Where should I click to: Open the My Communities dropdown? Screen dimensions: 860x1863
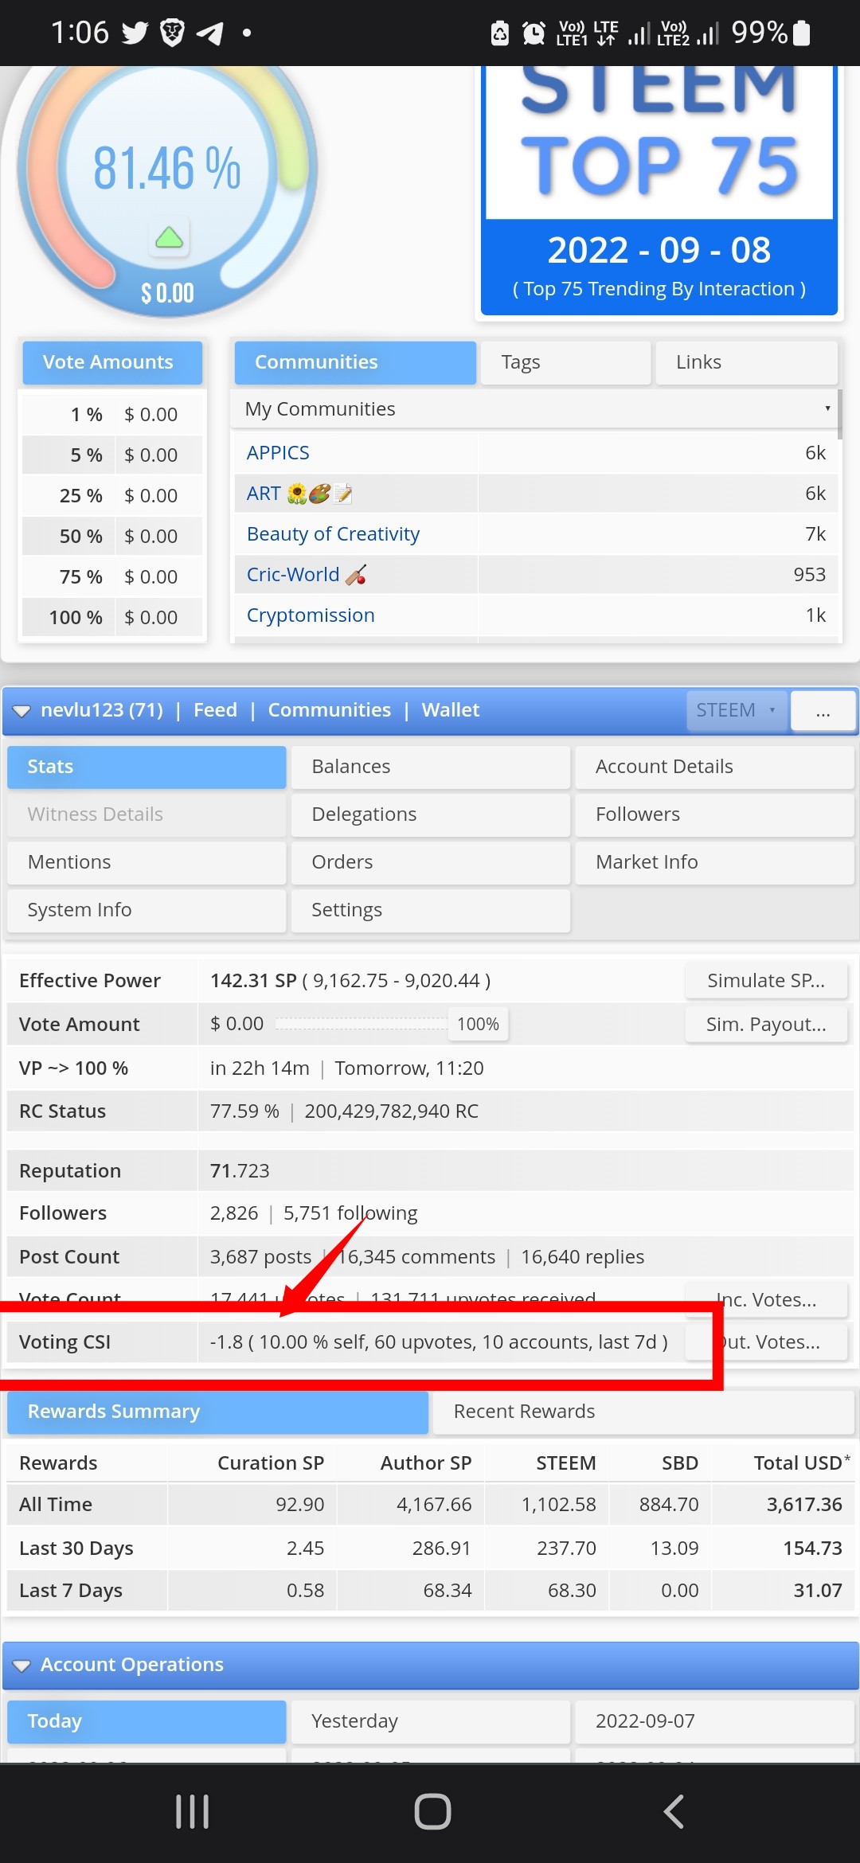535,408
